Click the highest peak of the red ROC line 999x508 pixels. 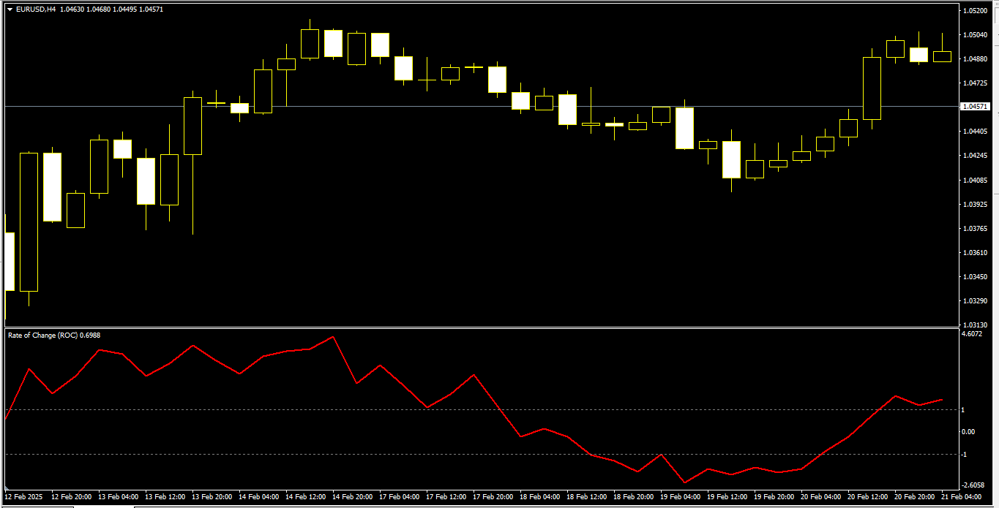pyautogui.click(x=331, y=338)
